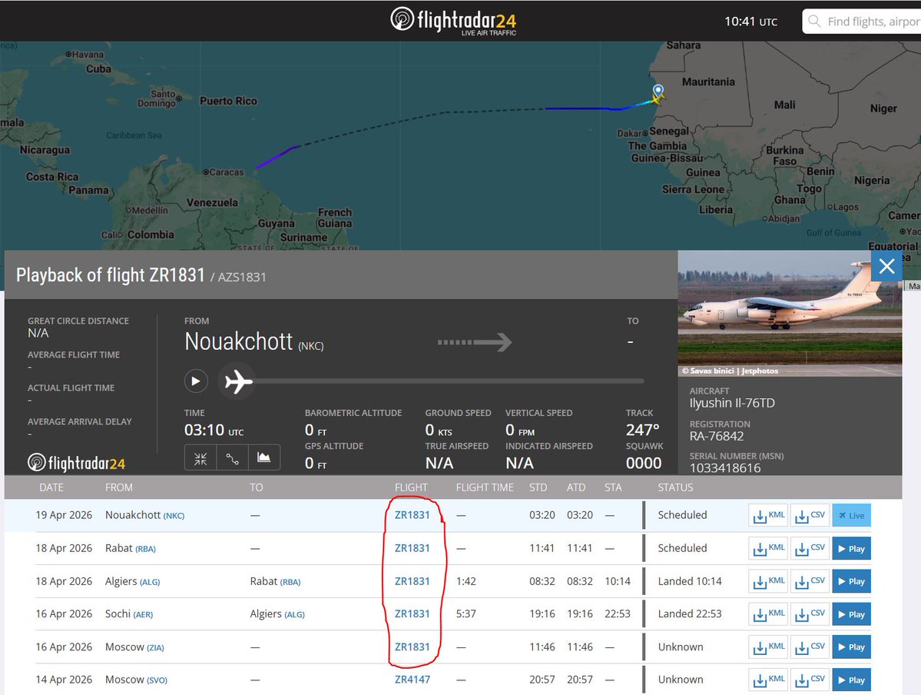Enable Live tracking for the 19 Apr flight

coord(851,515)
